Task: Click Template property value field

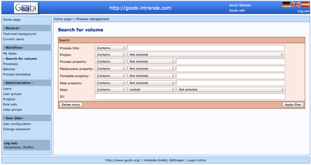Action: [x=231, y=76]
